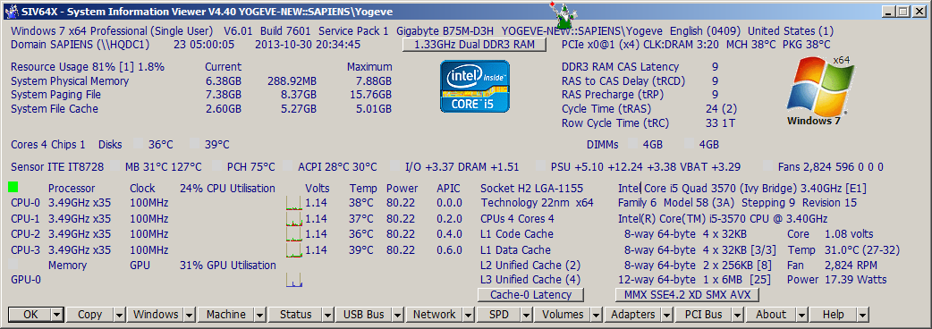The image size is (932, 329).
Task: Click the CPU-1 utilisation mini graph
Action: coord(293,218)
